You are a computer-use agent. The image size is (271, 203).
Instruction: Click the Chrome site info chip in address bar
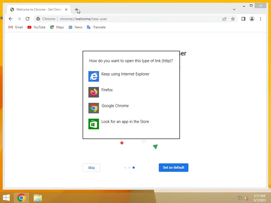click(x=46, y=19)
